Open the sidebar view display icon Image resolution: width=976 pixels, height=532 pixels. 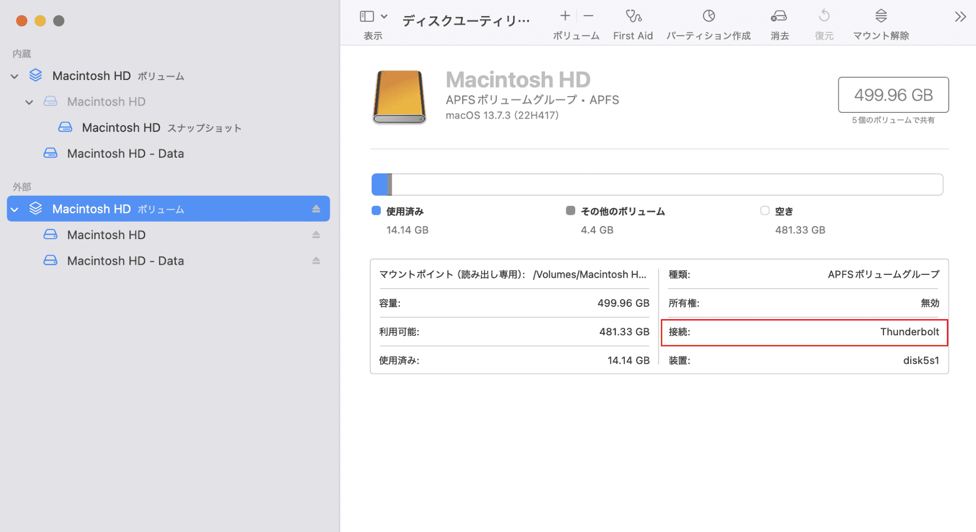click(366, 16)
